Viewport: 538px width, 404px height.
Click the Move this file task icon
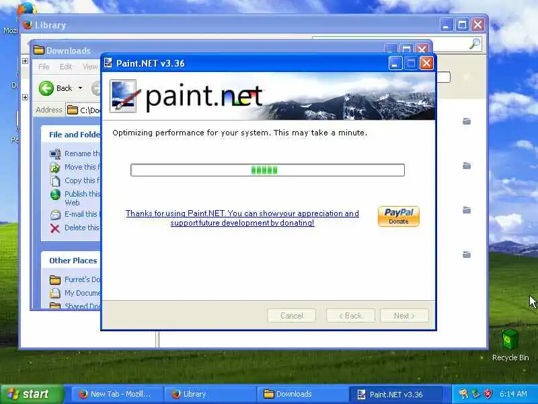click(x=55, y=167)
